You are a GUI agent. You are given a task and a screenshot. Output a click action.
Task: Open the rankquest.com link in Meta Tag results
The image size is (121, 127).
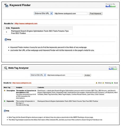(22, 83)
